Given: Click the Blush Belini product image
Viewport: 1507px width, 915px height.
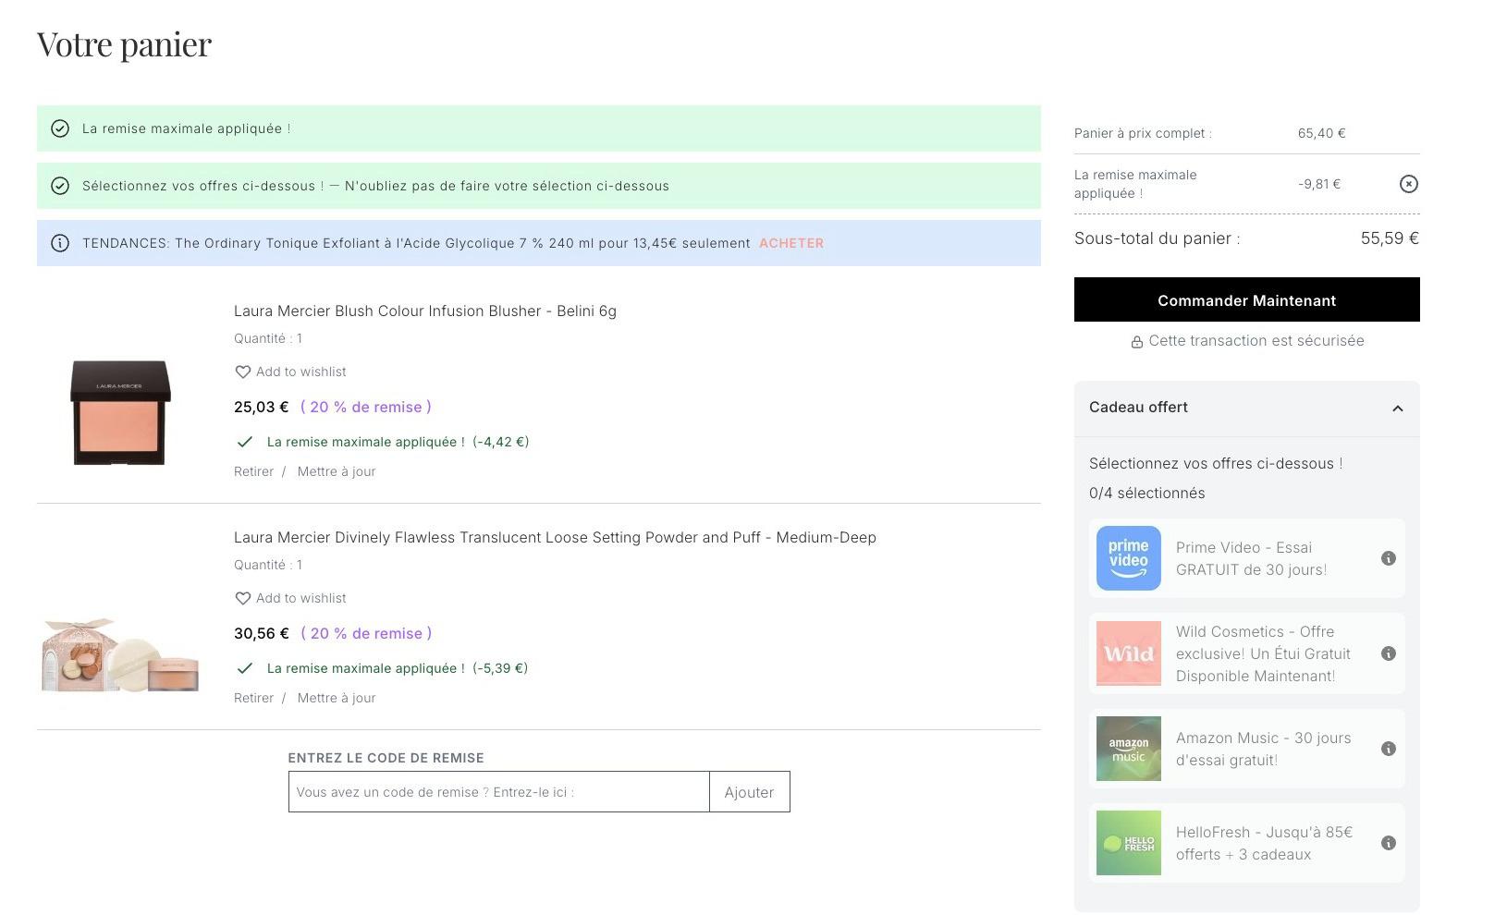Looking at the screenshot, I should coord(120,412).
